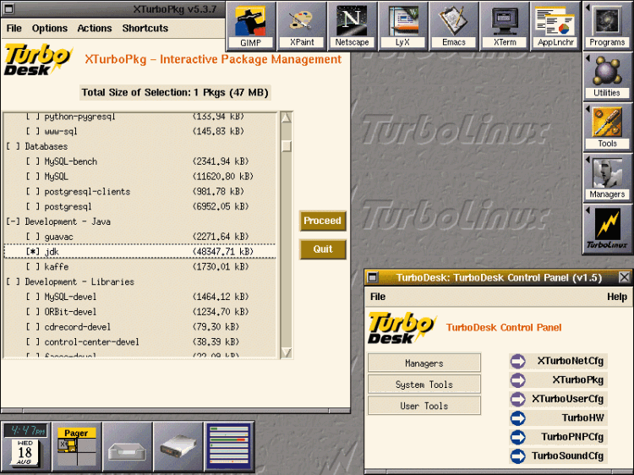634x475 pixels.
Task: Toggle the jdk package checkbox
Action: 33,252
